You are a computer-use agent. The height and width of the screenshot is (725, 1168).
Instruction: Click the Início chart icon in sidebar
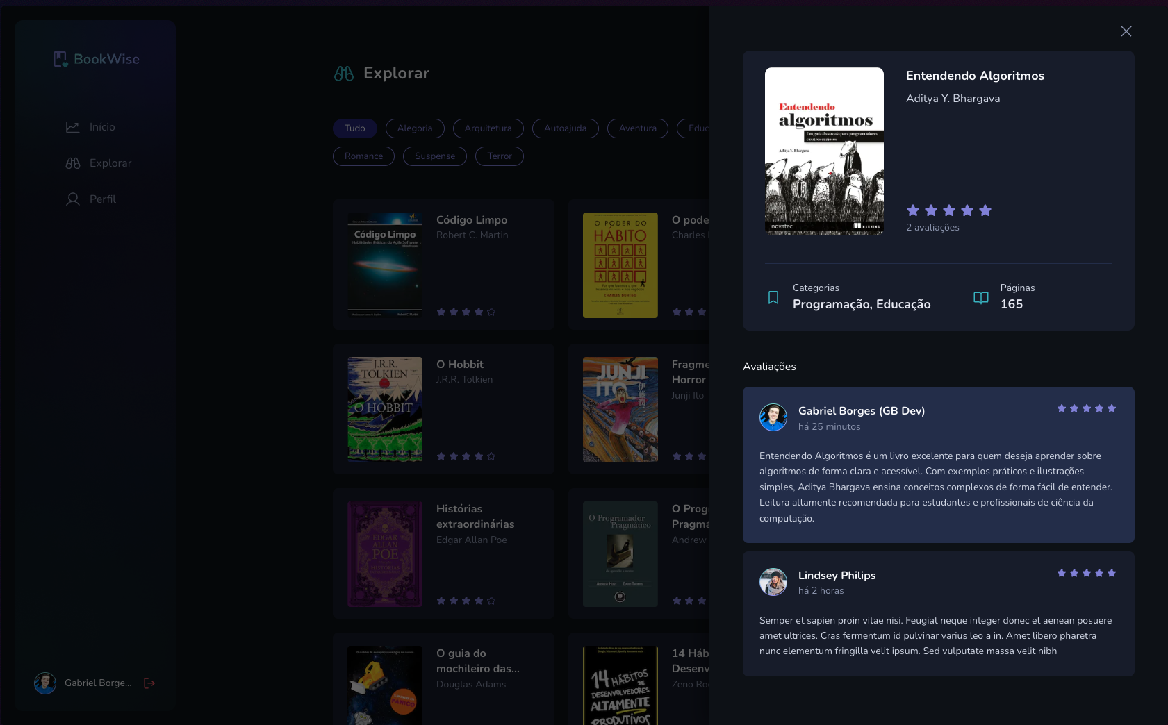coord(72,126)
